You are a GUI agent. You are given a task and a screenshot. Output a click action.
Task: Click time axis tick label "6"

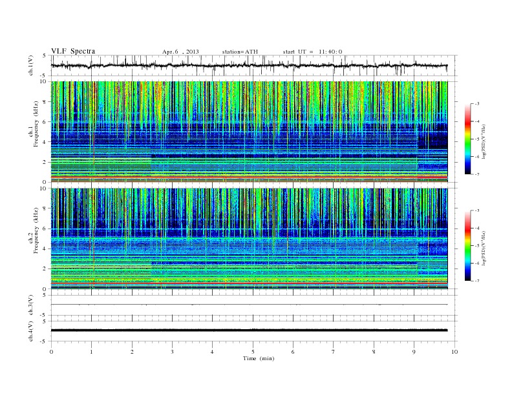pyautogui.click(x=293, y=352)
